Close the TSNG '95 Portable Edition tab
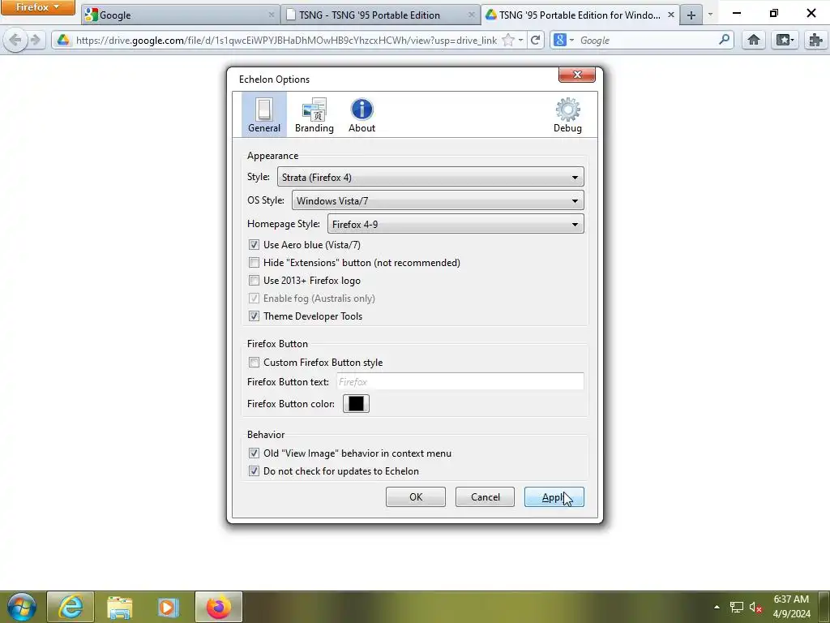 coord(471,15)
